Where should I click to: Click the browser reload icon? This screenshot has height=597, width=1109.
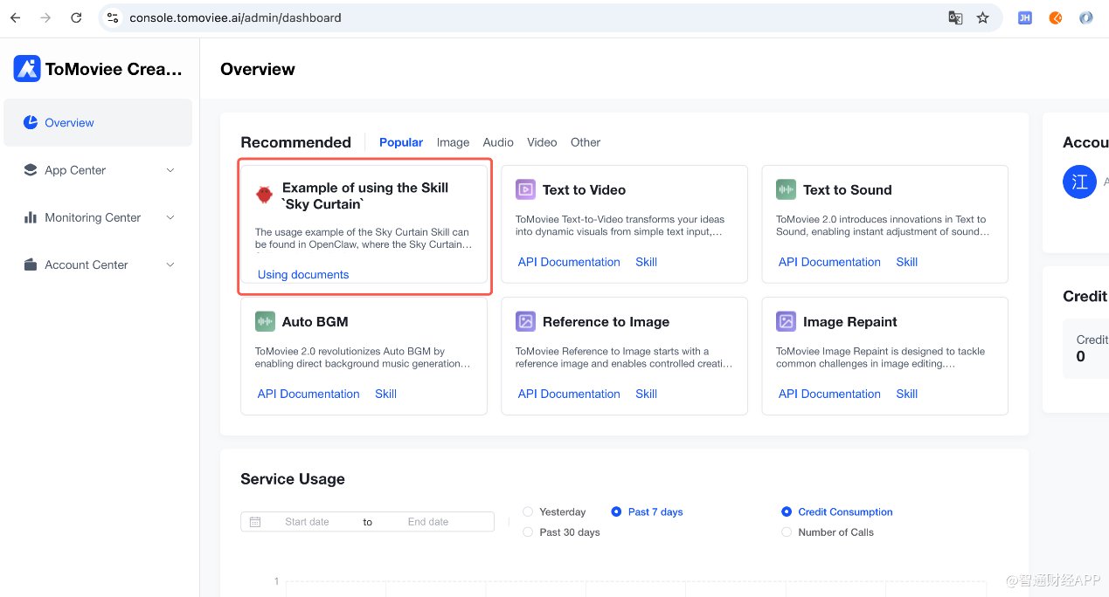pos(76,17)
